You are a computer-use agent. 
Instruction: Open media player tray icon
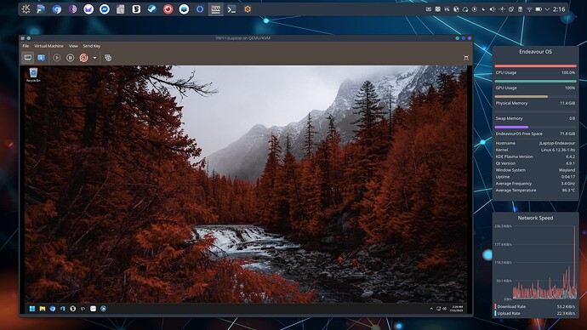[x=475, y=9]
